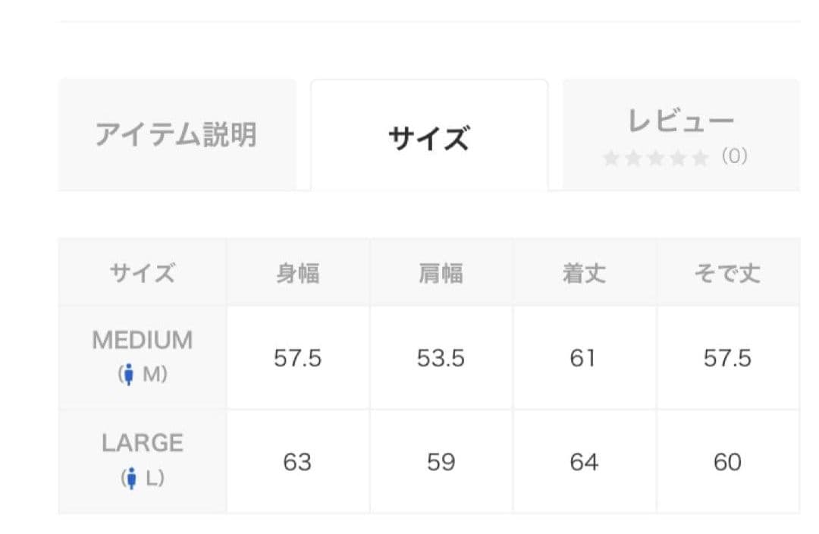Click LARGE そで丈 value 60
The height and width of the screenshot is (534, 819).
tap(728, 462)
